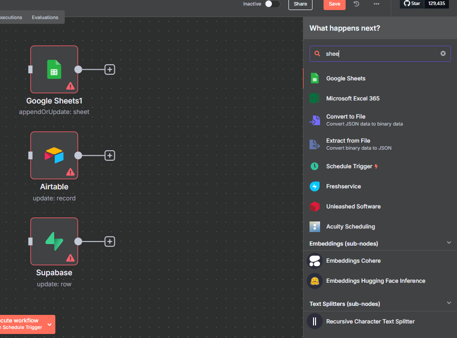Switch to the Executions tab

coord(11,18)
